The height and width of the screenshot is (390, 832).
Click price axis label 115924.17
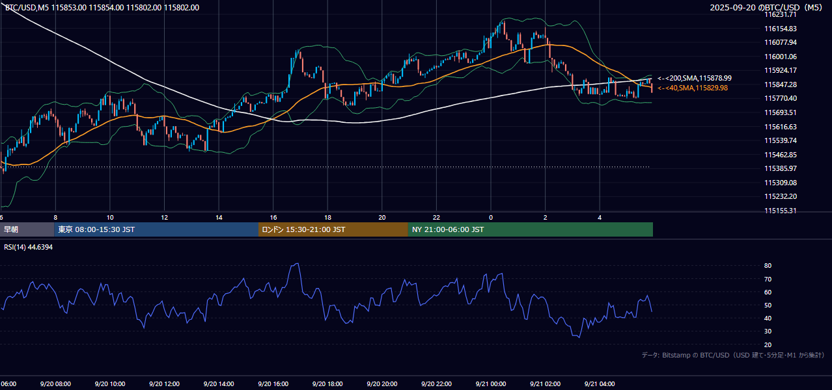coord(781,70)
